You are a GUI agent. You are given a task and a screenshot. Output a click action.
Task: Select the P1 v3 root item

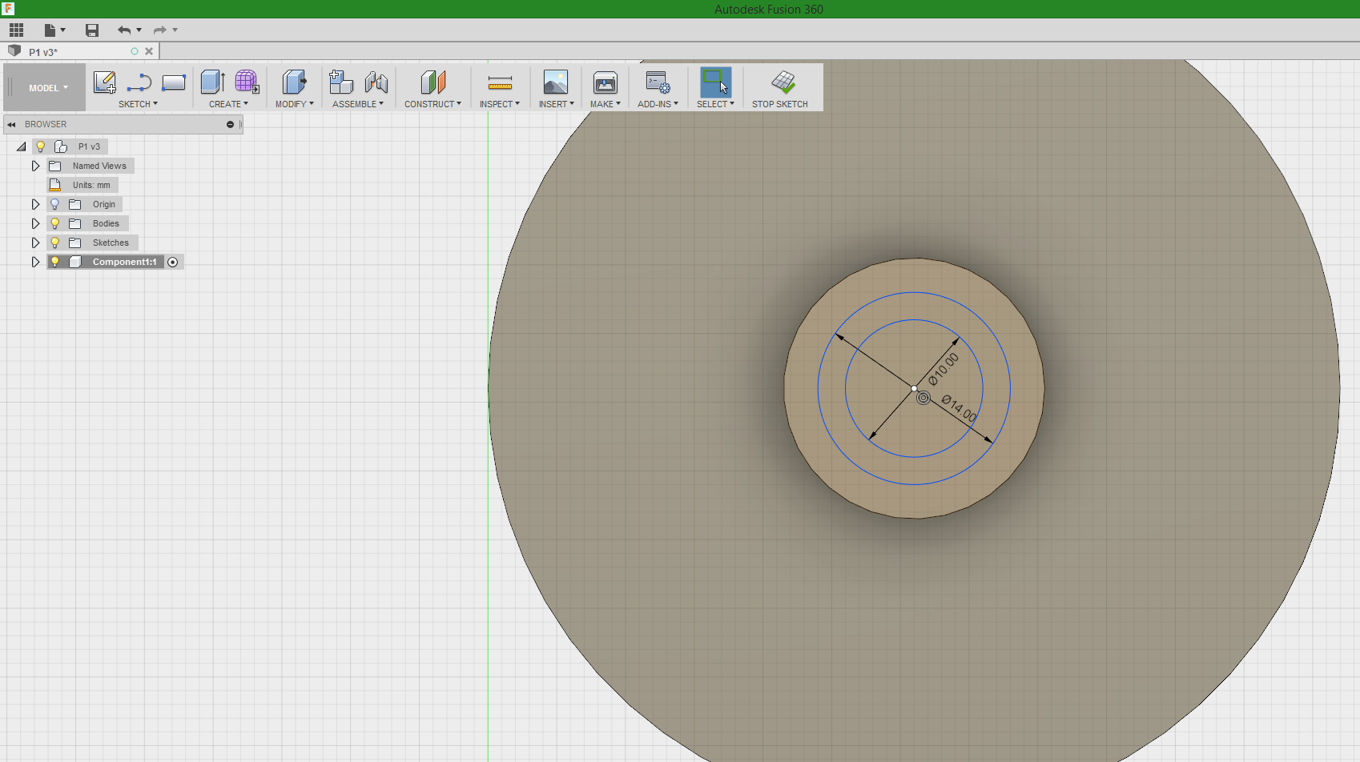point(89,146)
